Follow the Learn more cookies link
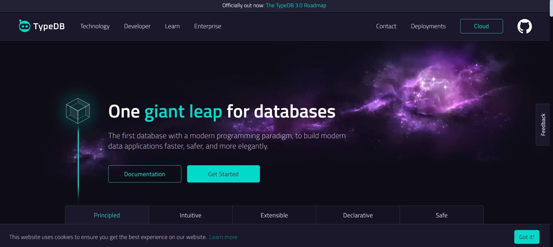 223,237
